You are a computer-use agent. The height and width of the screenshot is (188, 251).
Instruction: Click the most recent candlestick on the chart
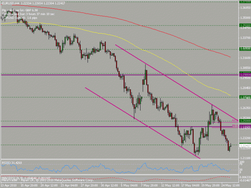pyautogui.click(x=231, y=146)
